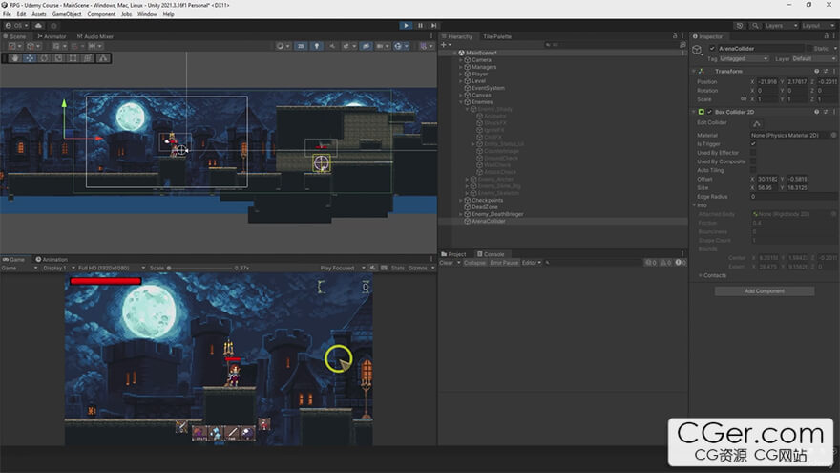Image resolution: width=840 pixels, height=473 pixels.
Task: Select the EventSystem object in Hierarchy
Action: [488, 88]
